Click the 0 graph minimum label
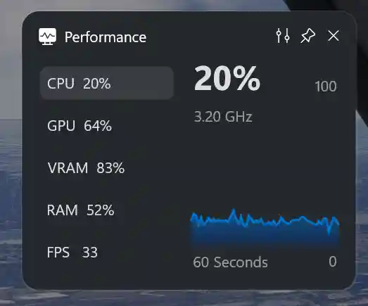Image resolution: width=368 pixels, height=306 pixels. (333, 262)
